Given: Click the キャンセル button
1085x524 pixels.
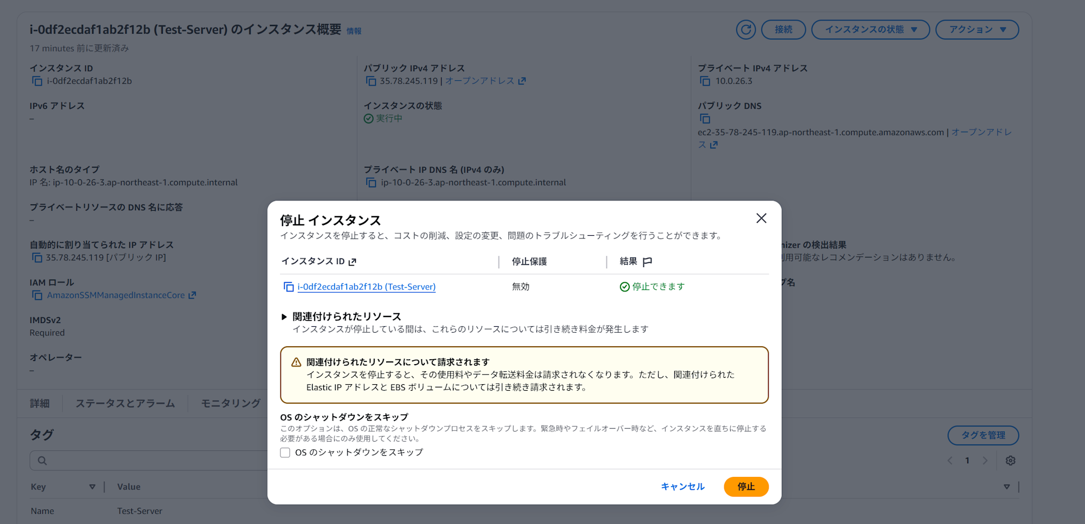Looking at the screenshot, I should [682, 487].
